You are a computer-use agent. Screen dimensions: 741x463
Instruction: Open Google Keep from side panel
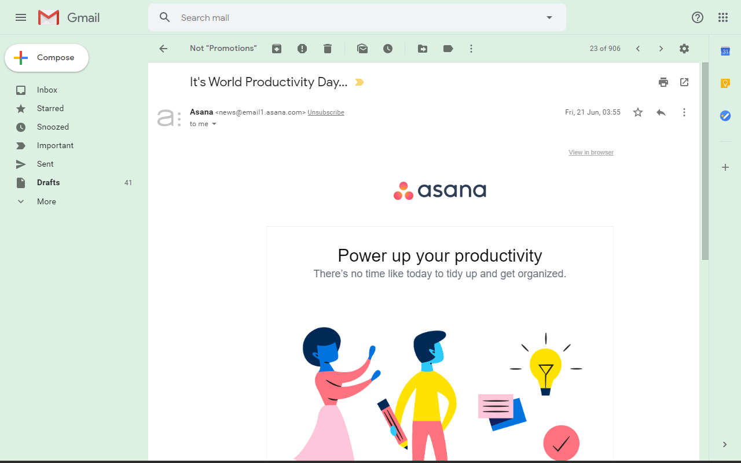coord(725,83)
